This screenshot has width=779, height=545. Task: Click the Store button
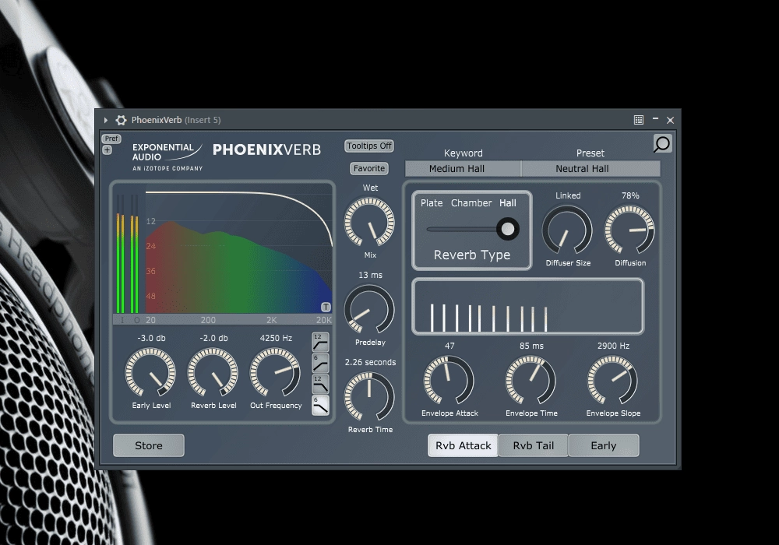149,445
